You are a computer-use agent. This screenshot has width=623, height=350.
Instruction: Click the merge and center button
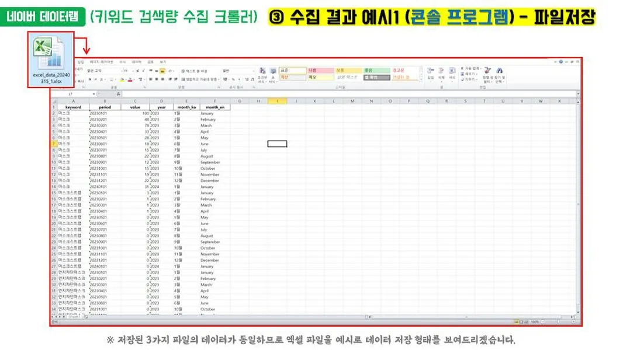(200, 79)
